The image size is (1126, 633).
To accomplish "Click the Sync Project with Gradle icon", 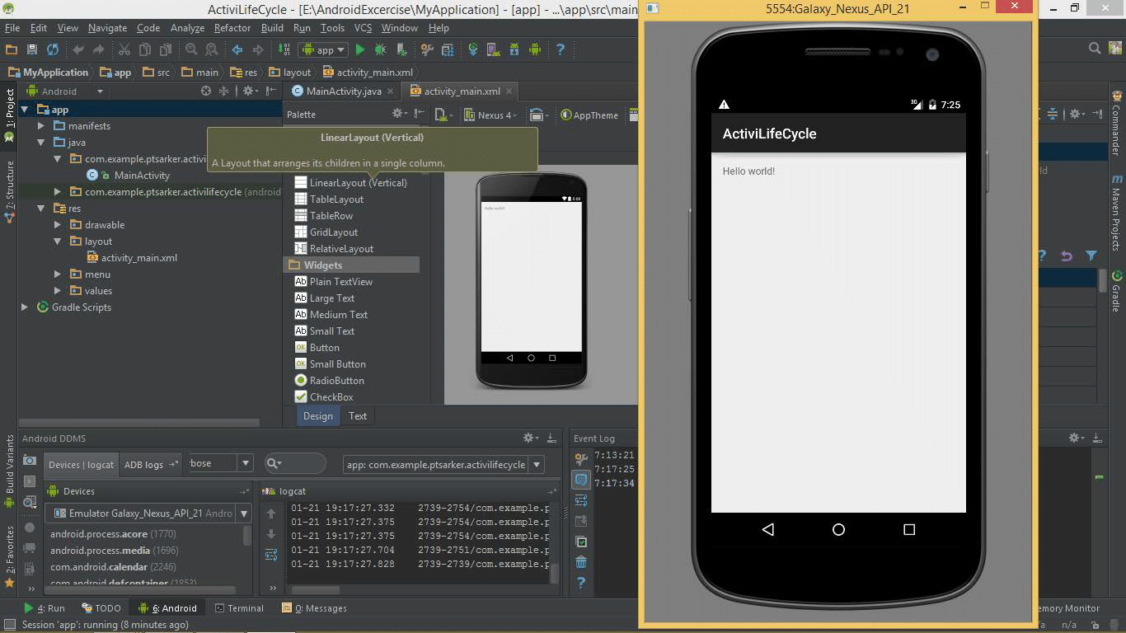I will (473, 49).
